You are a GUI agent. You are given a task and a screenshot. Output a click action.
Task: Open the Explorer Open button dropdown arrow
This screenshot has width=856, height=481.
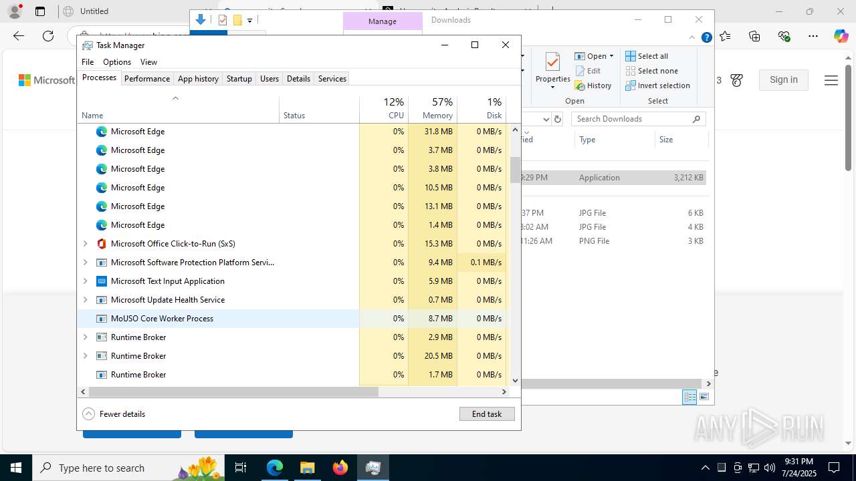point(611,56)
